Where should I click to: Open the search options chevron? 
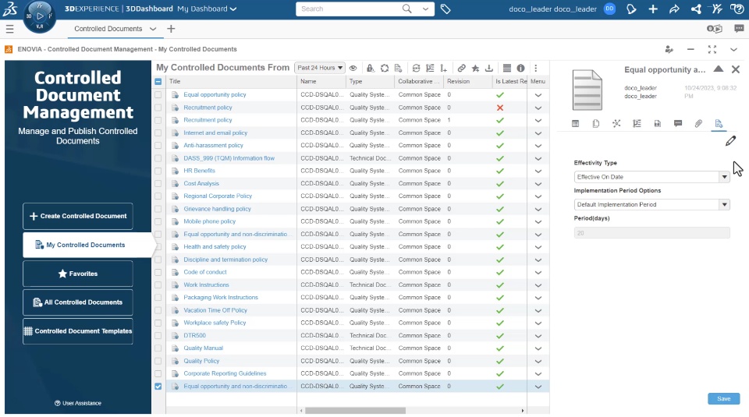[x=425, y=9]
